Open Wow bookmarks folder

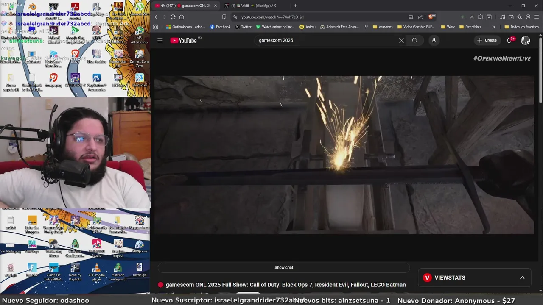click(448, 27)
